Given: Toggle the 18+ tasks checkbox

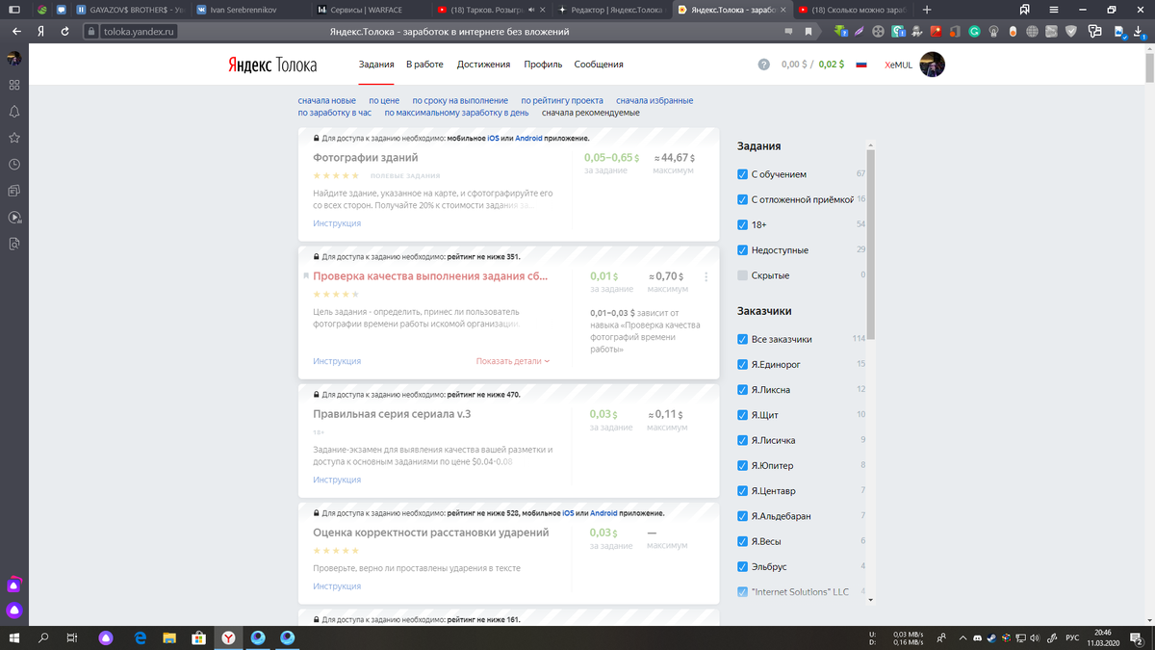Looking at the screenshot, I should [742, 224].
